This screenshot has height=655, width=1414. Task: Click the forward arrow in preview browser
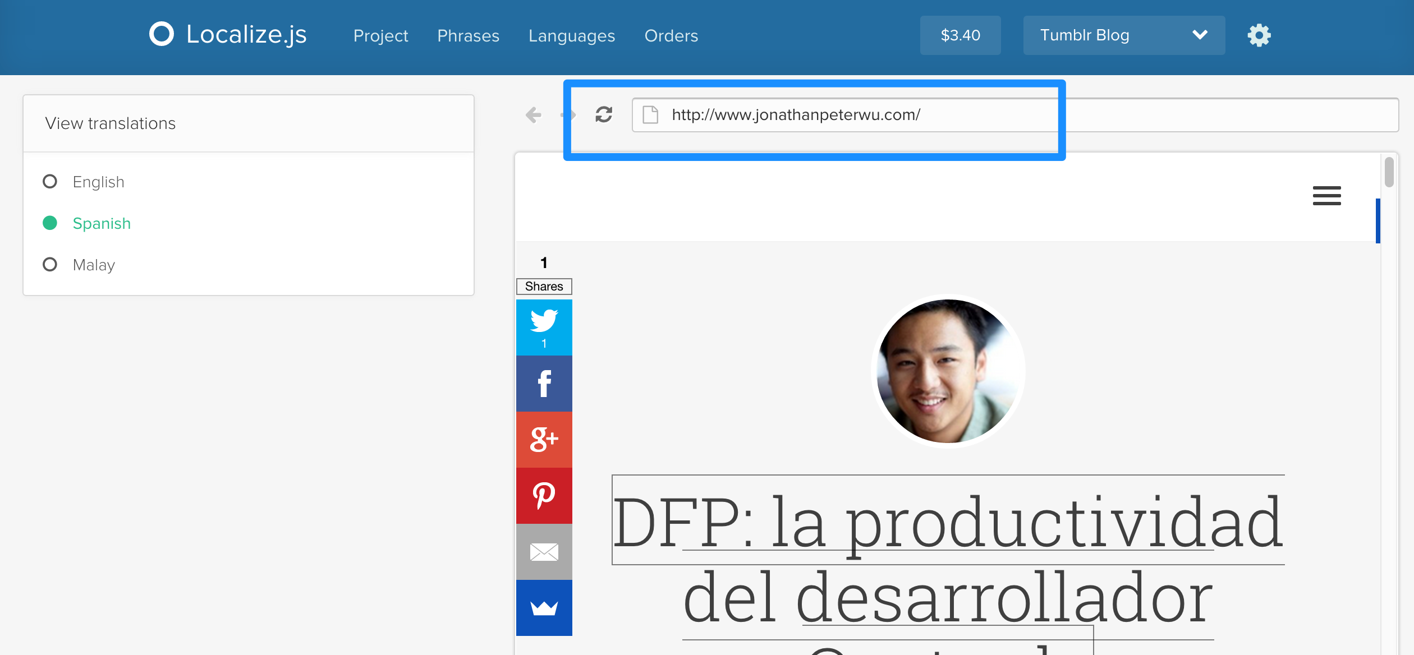[568, 115]
